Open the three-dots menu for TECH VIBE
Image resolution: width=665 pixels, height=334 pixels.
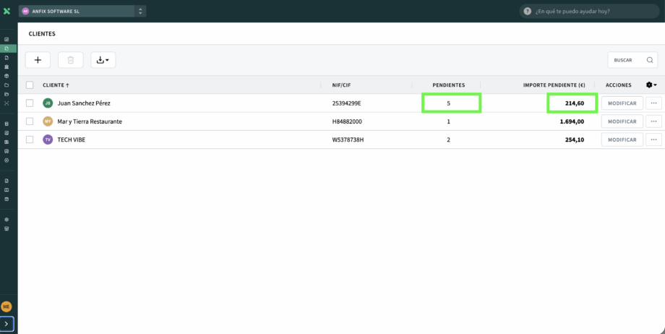653,140
